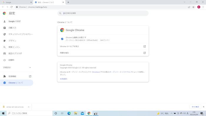206x116 pixels.
Task: Open a new tab with plus button
Action: click(x=68, y=2)
